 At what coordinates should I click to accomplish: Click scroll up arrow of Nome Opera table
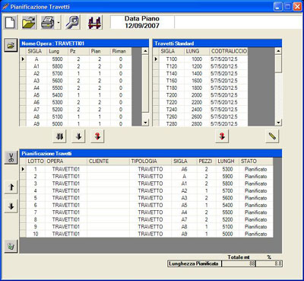(x=145, y=51)
